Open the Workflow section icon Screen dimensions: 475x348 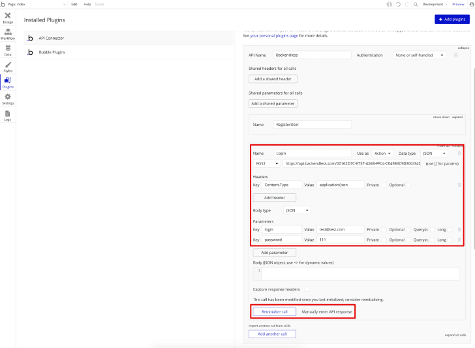[8, 34]
